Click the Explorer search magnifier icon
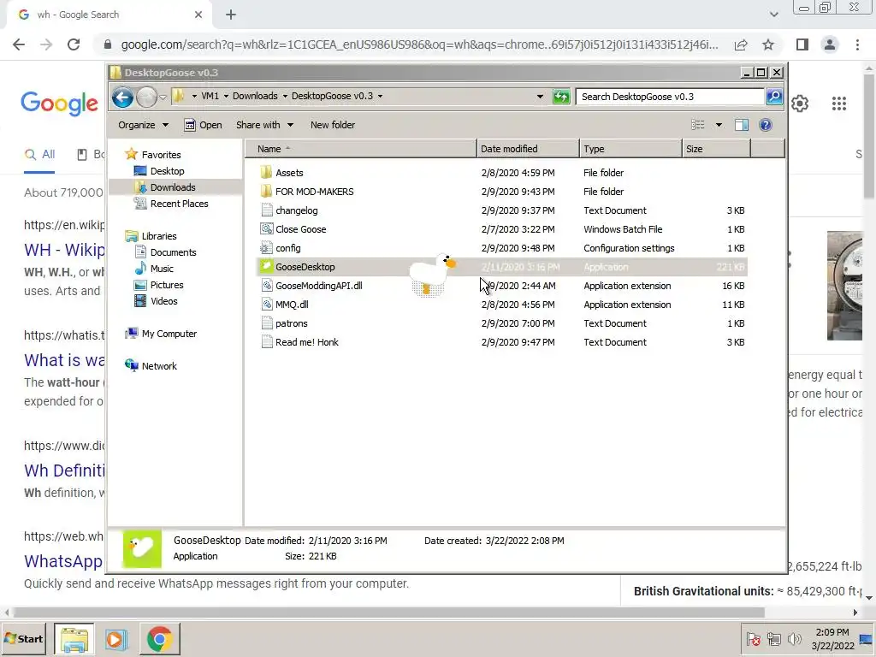Screen dimensions: 876x657 [774, 97]
